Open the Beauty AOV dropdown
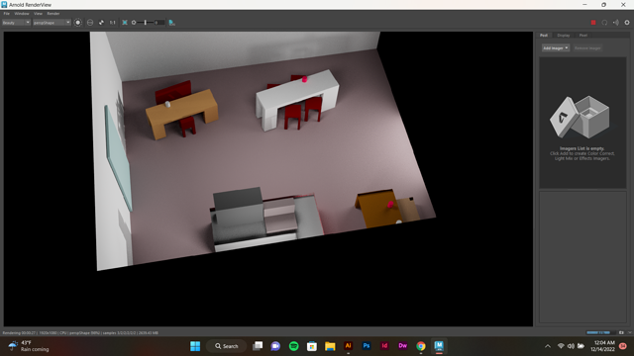 [16, 23]
